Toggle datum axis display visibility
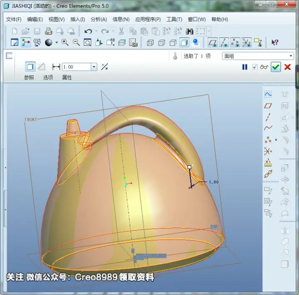The height and width of the screenshot is (295, 299). [x=224, y=42]
